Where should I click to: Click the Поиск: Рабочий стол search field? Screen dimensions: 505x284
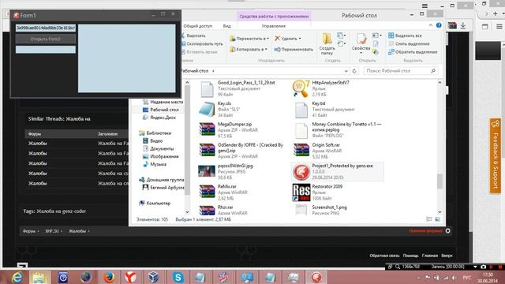click(x=400, y=71)
